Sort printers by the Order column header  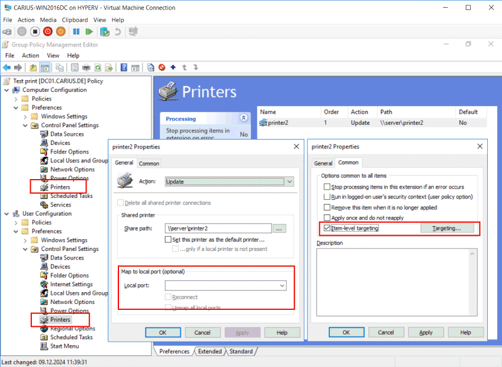click(x=334, y=112)
